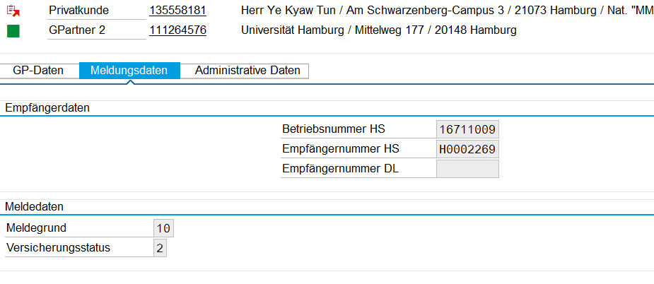Click the Empfängerdaten section header
Image resolution: width=654 pixels, height=284 pixels.
coord(47,108)
